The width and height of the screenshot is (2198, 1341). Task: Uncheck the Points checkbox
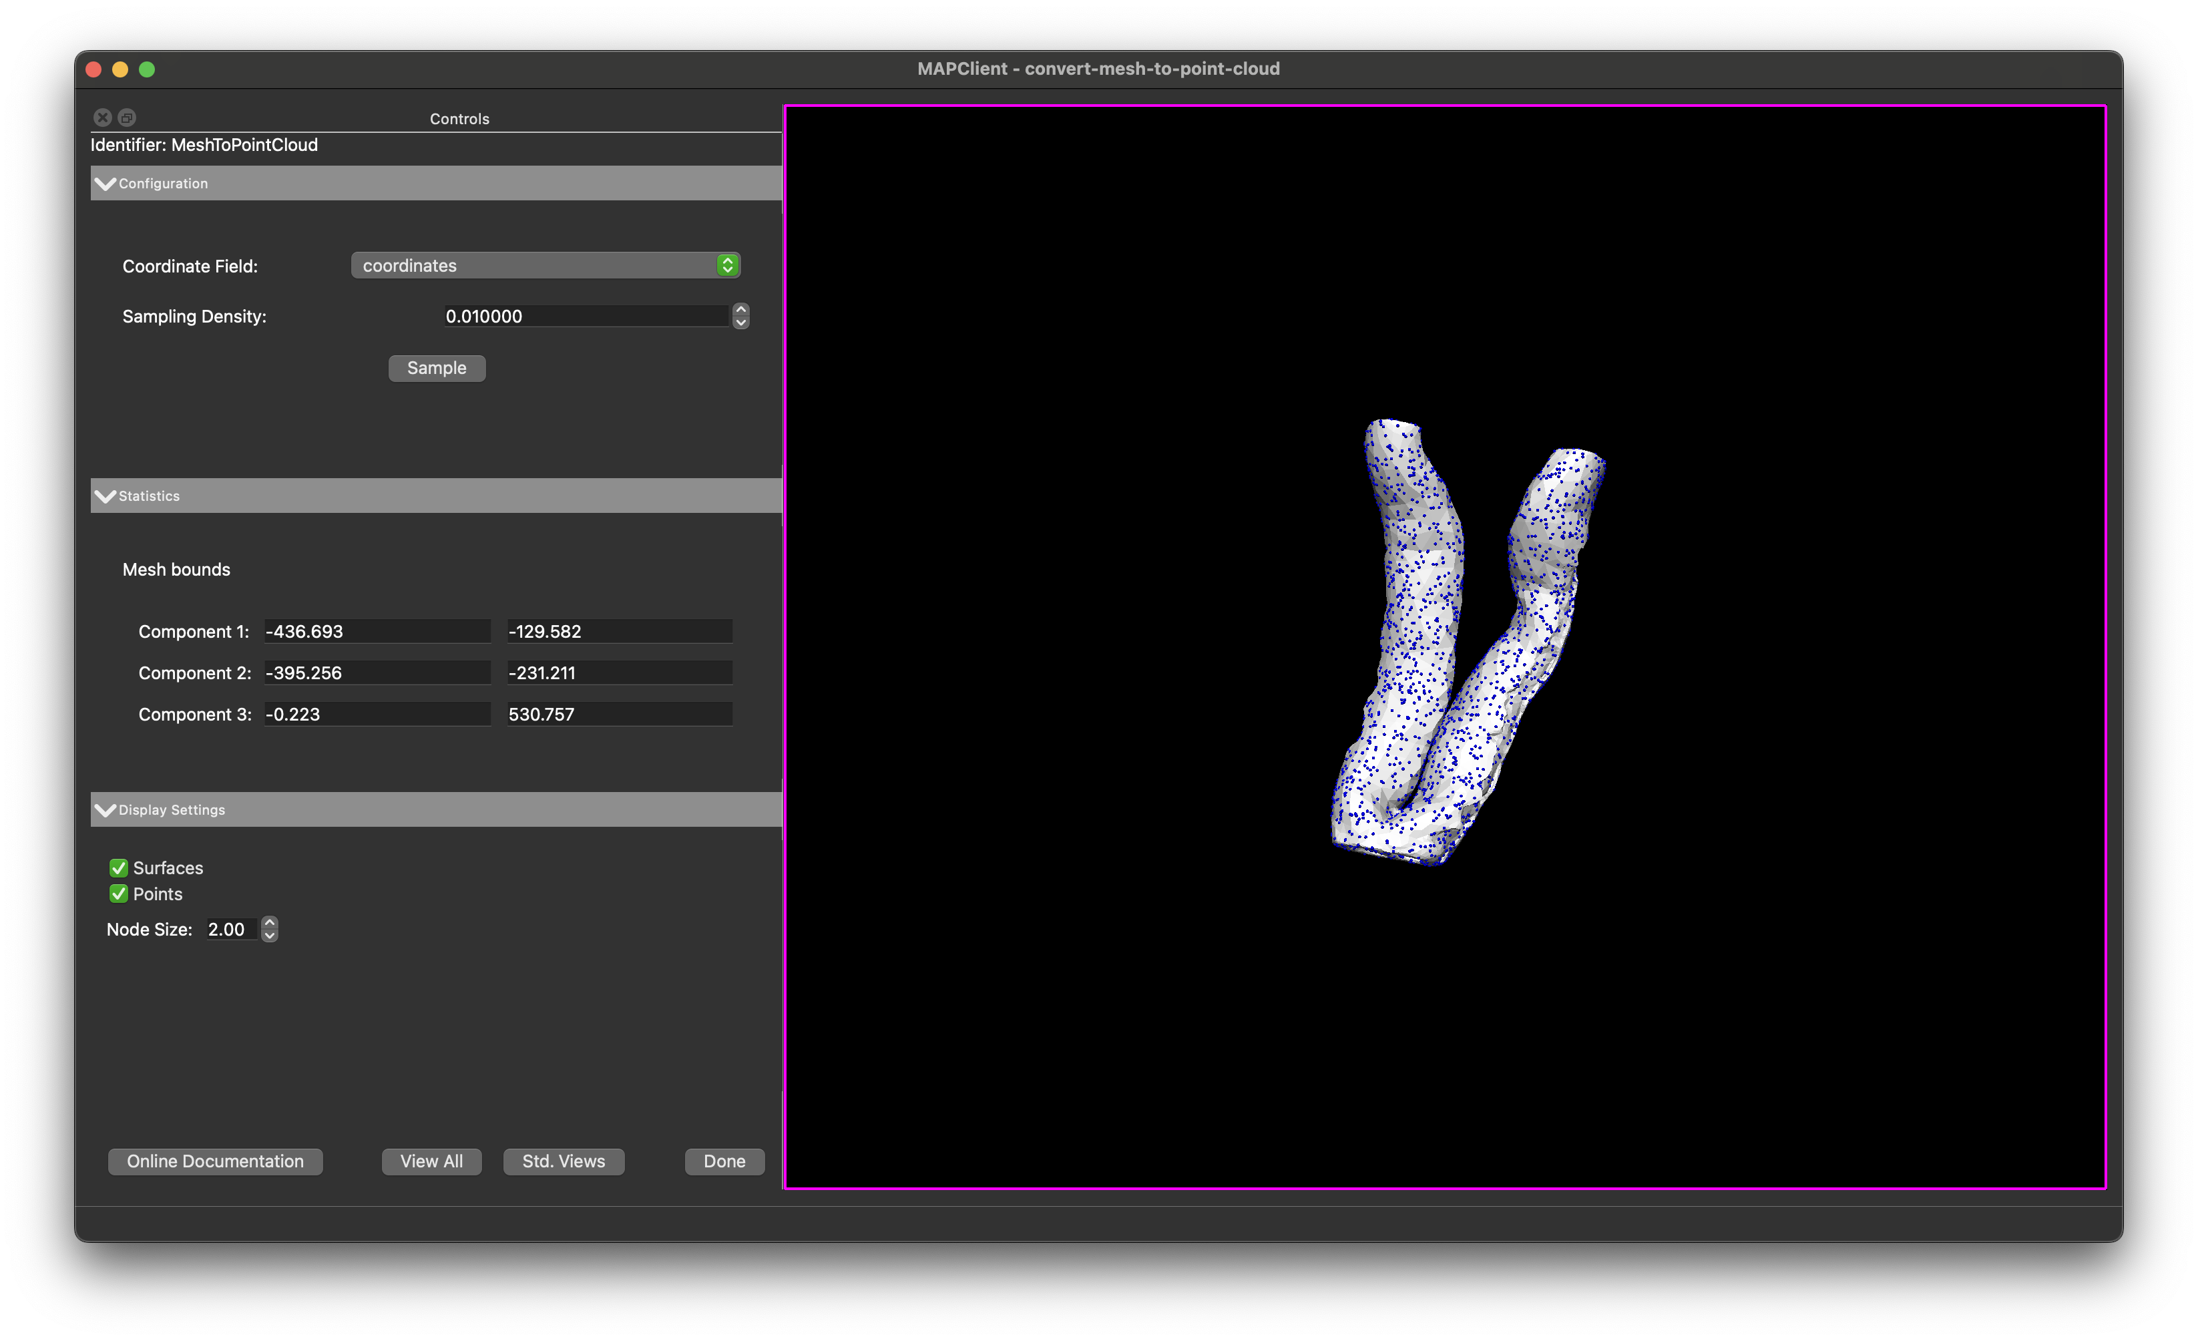pyautogui.click(x=119, y=894)
